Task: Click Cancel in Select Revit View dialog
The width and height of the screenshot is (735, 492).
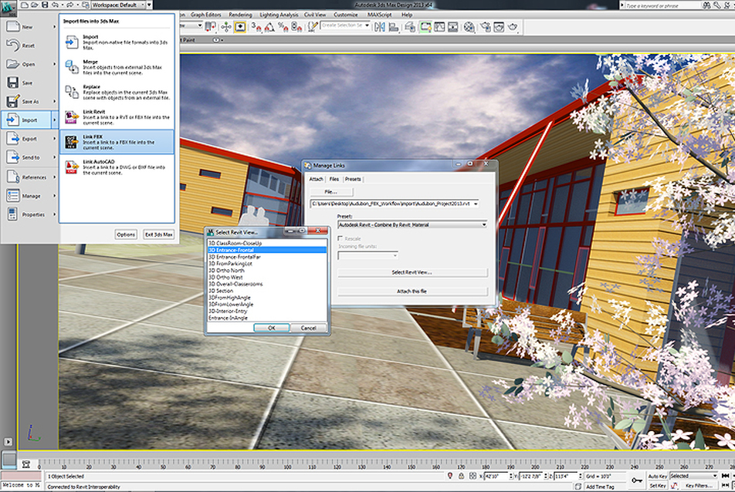Action: coord(309,329)
